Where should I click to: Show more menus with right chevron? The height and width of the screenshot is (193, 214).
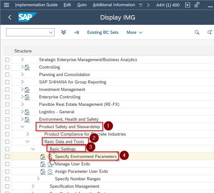[148, 5]
